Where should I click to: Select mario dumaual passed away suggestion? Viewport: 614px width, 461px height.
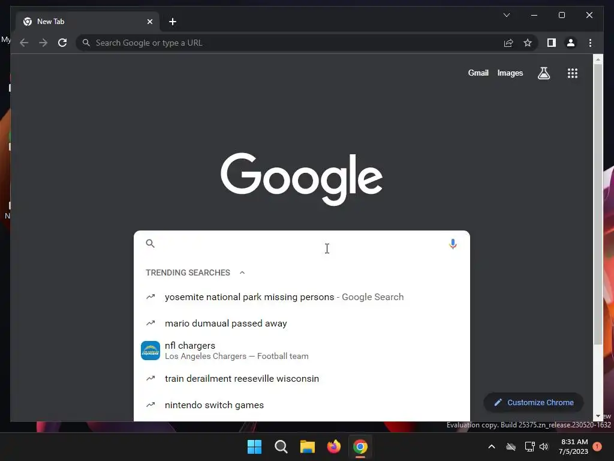(x=302, y=324)
